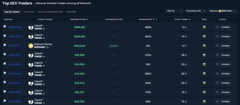The image size is (240, 105).
Task: Click Unrealized Profit column header
Action: [114, 19]
